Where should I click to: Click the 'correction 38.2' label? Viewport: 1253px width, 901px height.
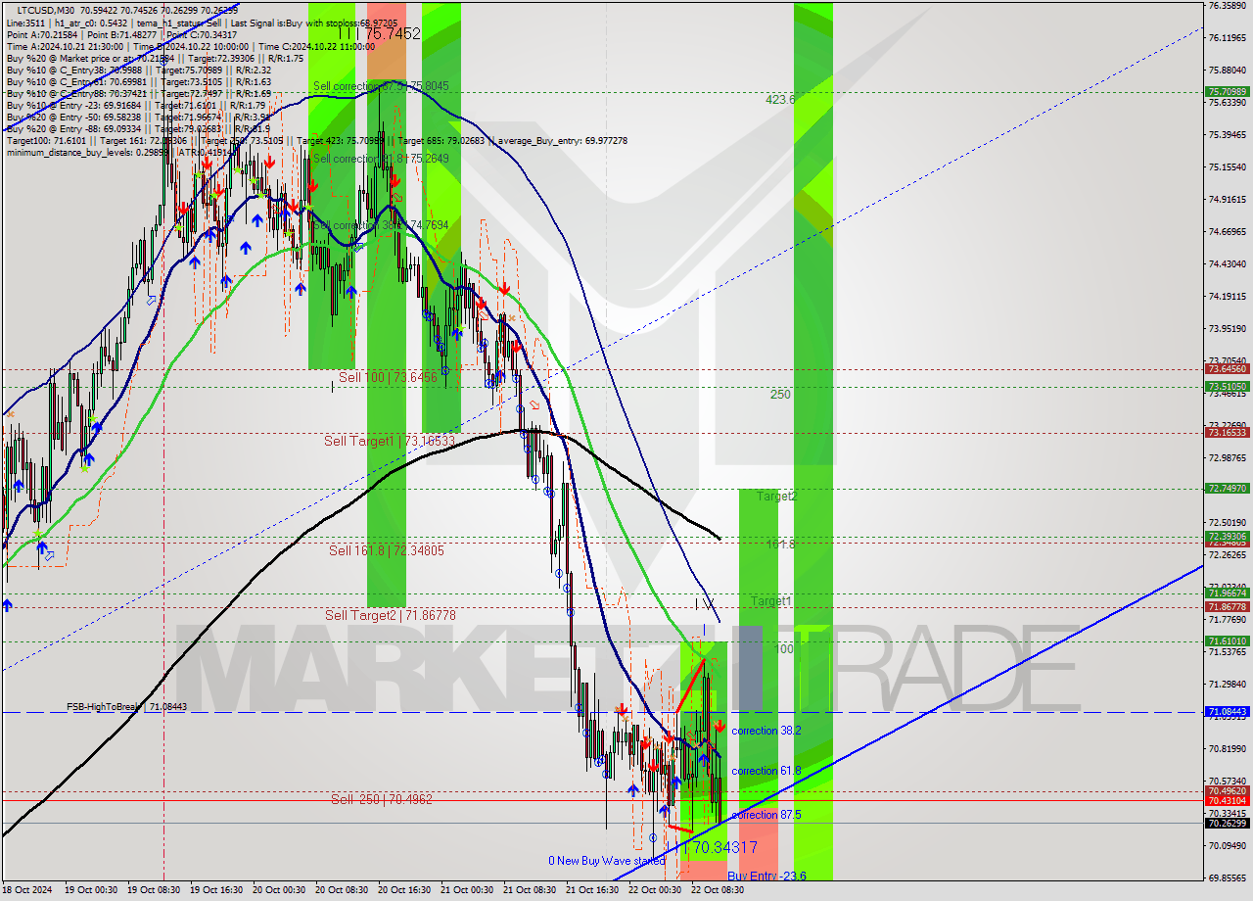pyautogui.click(x=766, y=731)
